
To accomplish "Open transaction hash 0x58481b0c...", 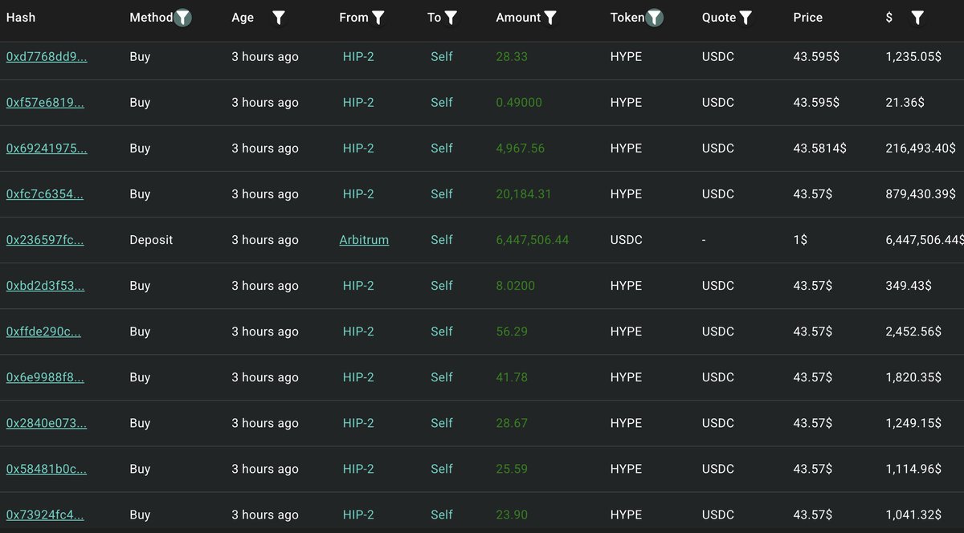I will click(47, 469).
